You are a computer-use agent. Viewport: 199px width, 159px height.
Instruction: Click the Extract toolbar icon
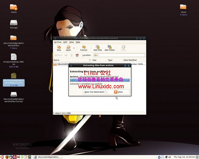[84, 48]
